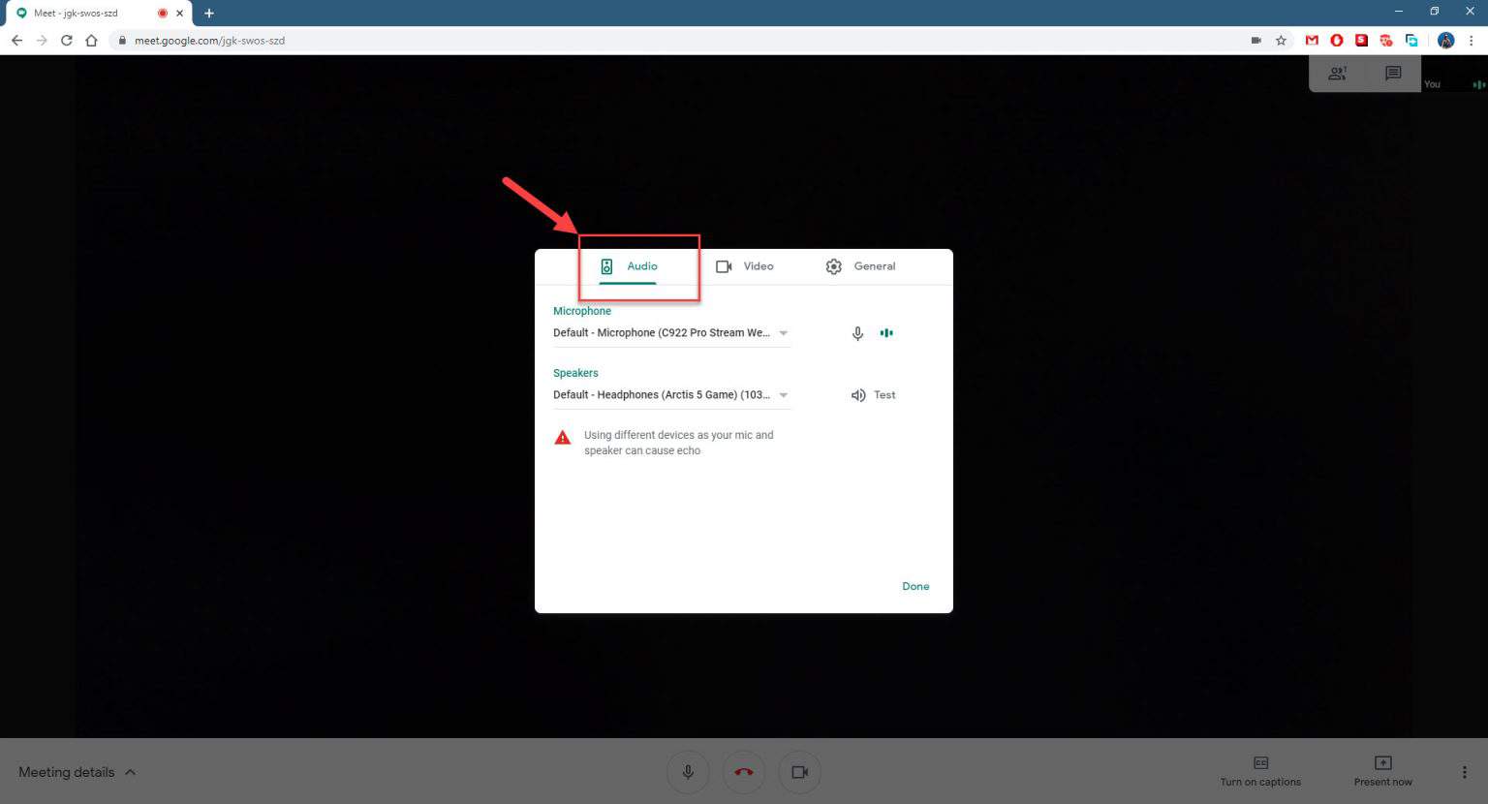
Task: Start sharing with the Present now icon
Action: click(1382, 771)
